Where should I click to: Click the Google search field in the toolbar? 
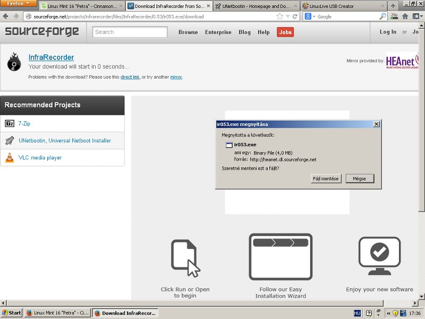coord(347,16)
